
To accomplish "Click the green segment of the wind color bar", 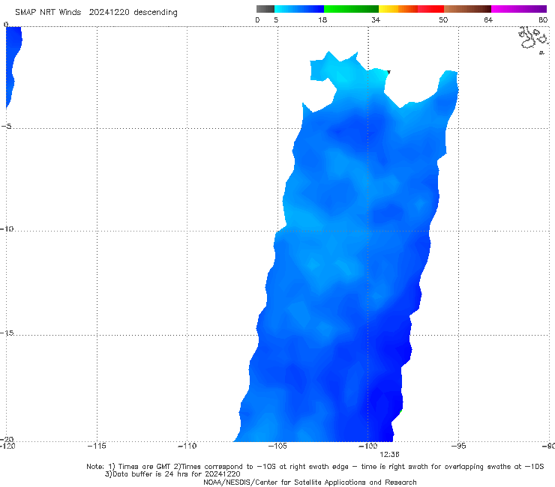I will 351,9.
